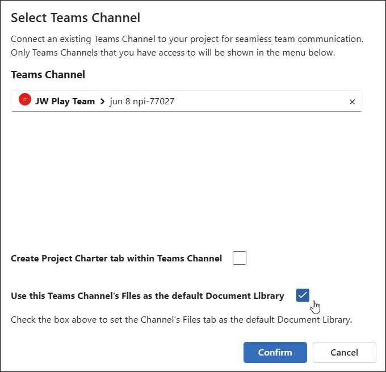Click the 'Teams Channel' section heading
The image size is (386, 372).
click(x=48, y=74)
